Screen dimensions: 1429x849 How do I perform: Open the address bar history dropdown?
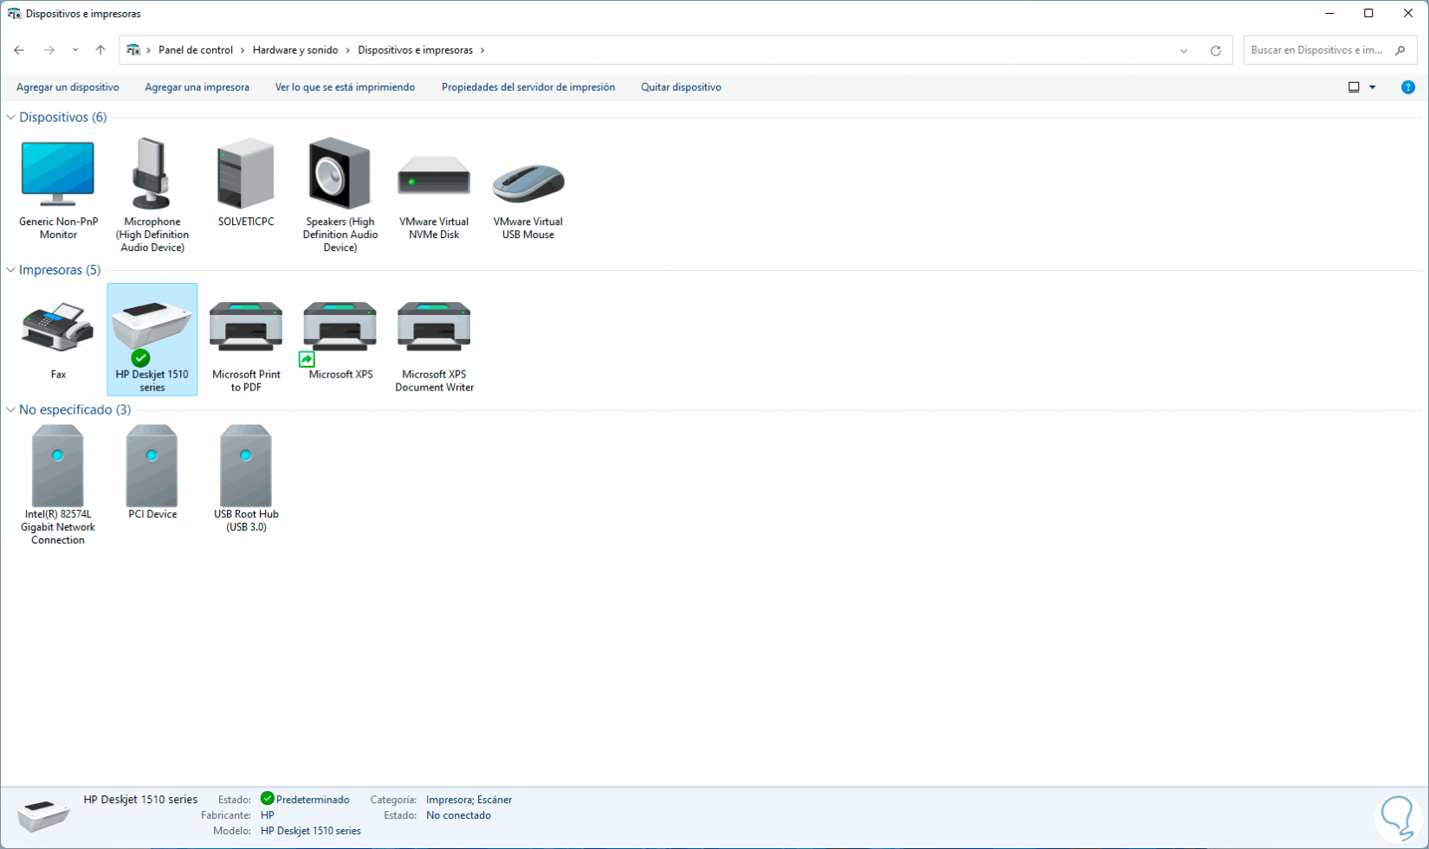pyautogui.click(x=1184, y=50)
